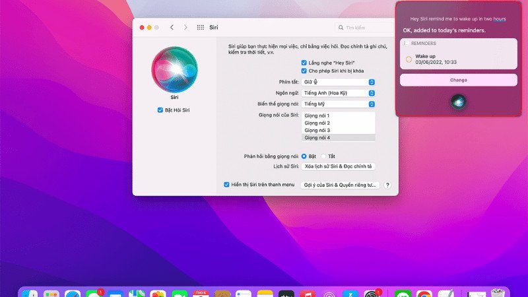The width and height of the screenshot is (528, 297).
Task: Click the Siri orb in the Siri panel
Action: pos(458,102)
